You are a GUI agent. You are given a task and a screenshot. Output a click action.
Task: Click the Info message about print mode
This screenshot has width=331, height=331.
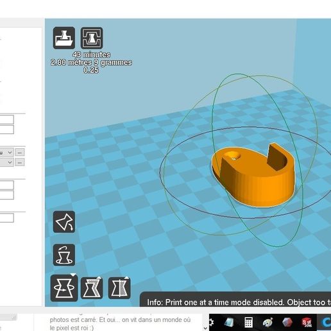(239, 302)
